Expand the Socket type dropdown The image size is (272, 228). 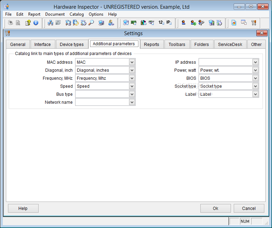point(255,86)
